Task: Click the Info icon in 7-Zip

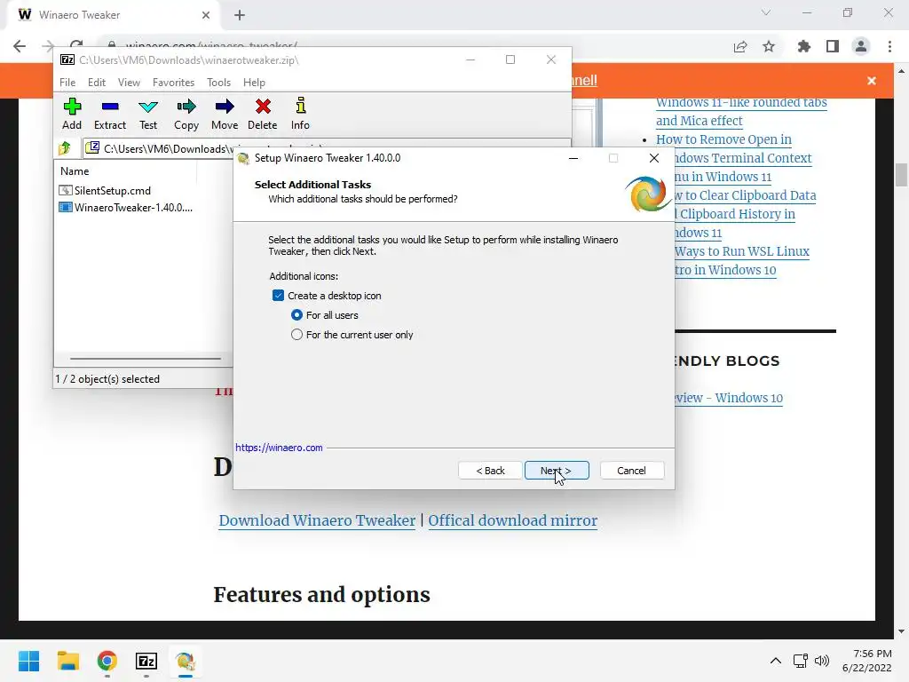Action: 300,114
